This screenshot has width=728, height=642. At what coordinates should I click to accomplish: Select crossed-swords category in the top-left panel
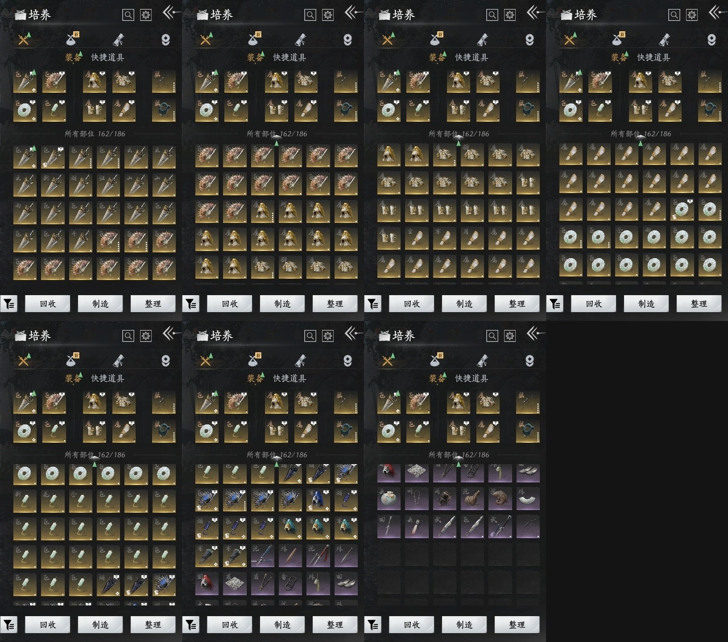[x=24, y=40]
